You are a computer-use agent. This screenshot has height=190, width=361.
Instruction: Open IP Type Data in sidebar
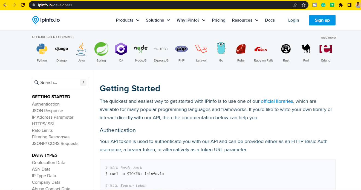(x=44, y=176)
